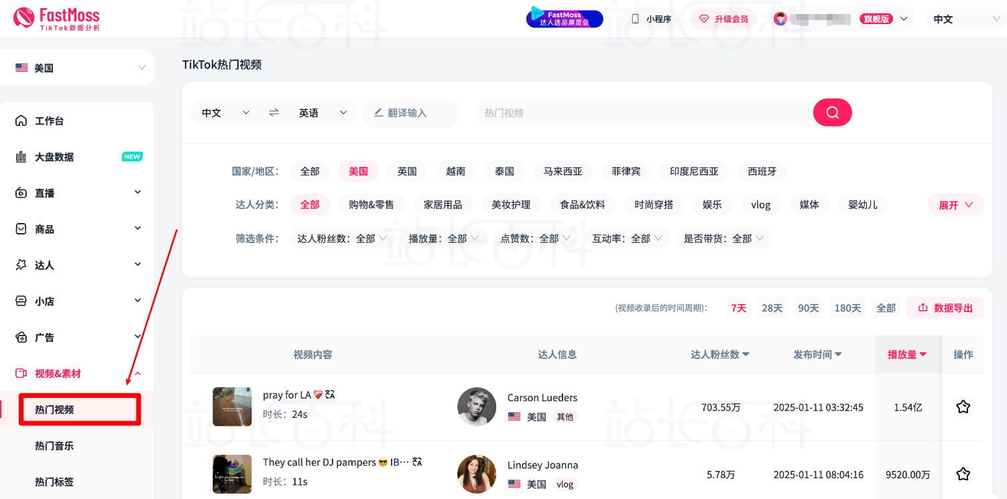Screen dimensions: 1007x499
Task: Select the 购物&零售 category filter
Action: click(x=371, y=205)
